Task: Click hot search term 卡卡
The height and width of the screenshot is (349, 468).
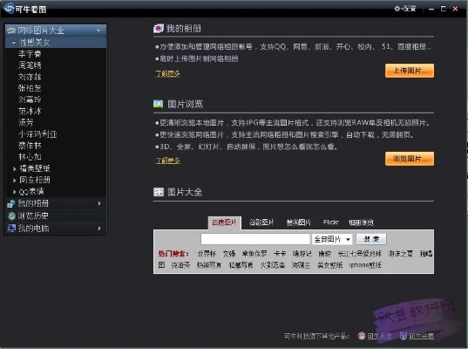Action: pos(280,254)
